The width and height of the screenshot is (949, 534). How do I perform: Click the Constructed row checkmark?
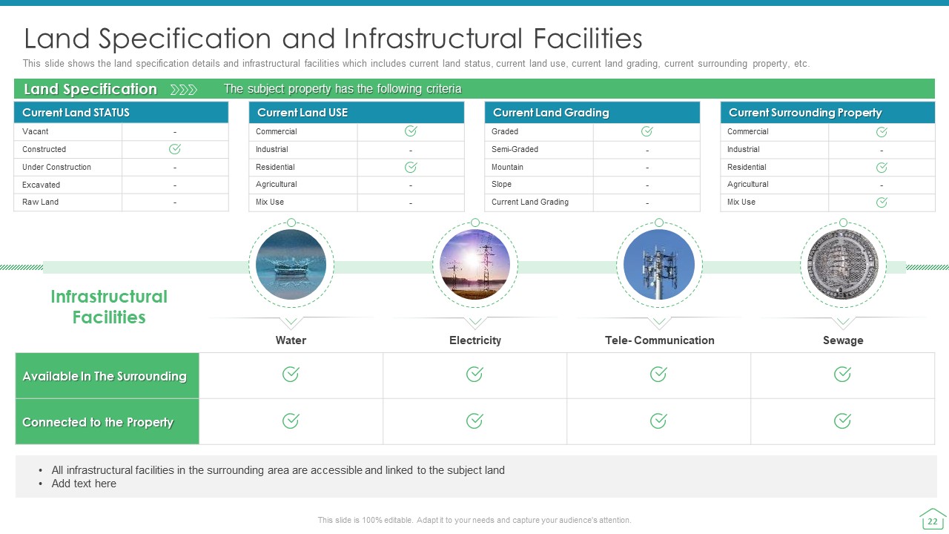175,149
